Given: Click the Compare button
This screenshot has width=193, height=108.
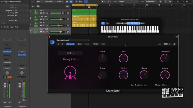Looking at the screenshot, I should [x=70, y=44].
